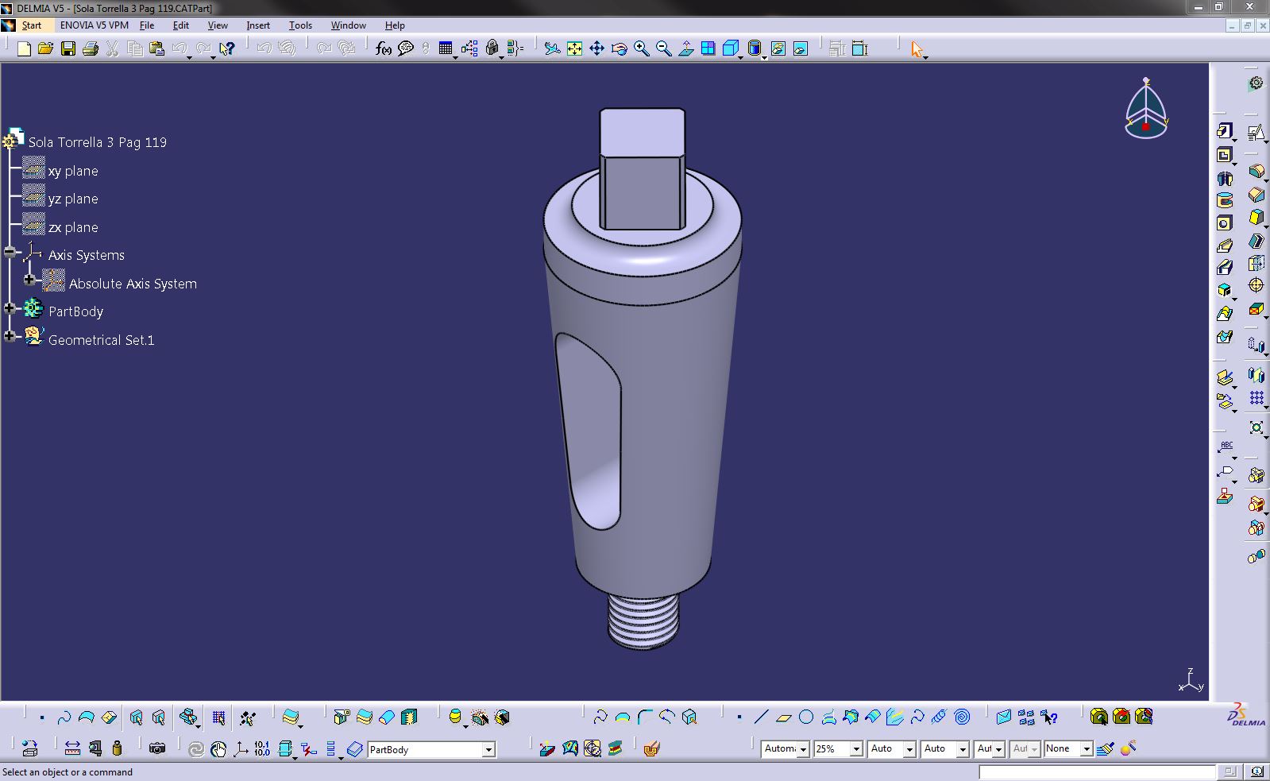Select the yz plane in the tree
This screenshot has width=1270, height=781.
(x=73, y=199)
